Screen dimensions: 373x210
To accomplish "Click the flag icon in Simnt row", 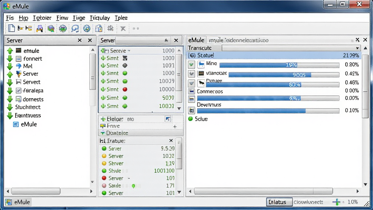I will [125, 58].
